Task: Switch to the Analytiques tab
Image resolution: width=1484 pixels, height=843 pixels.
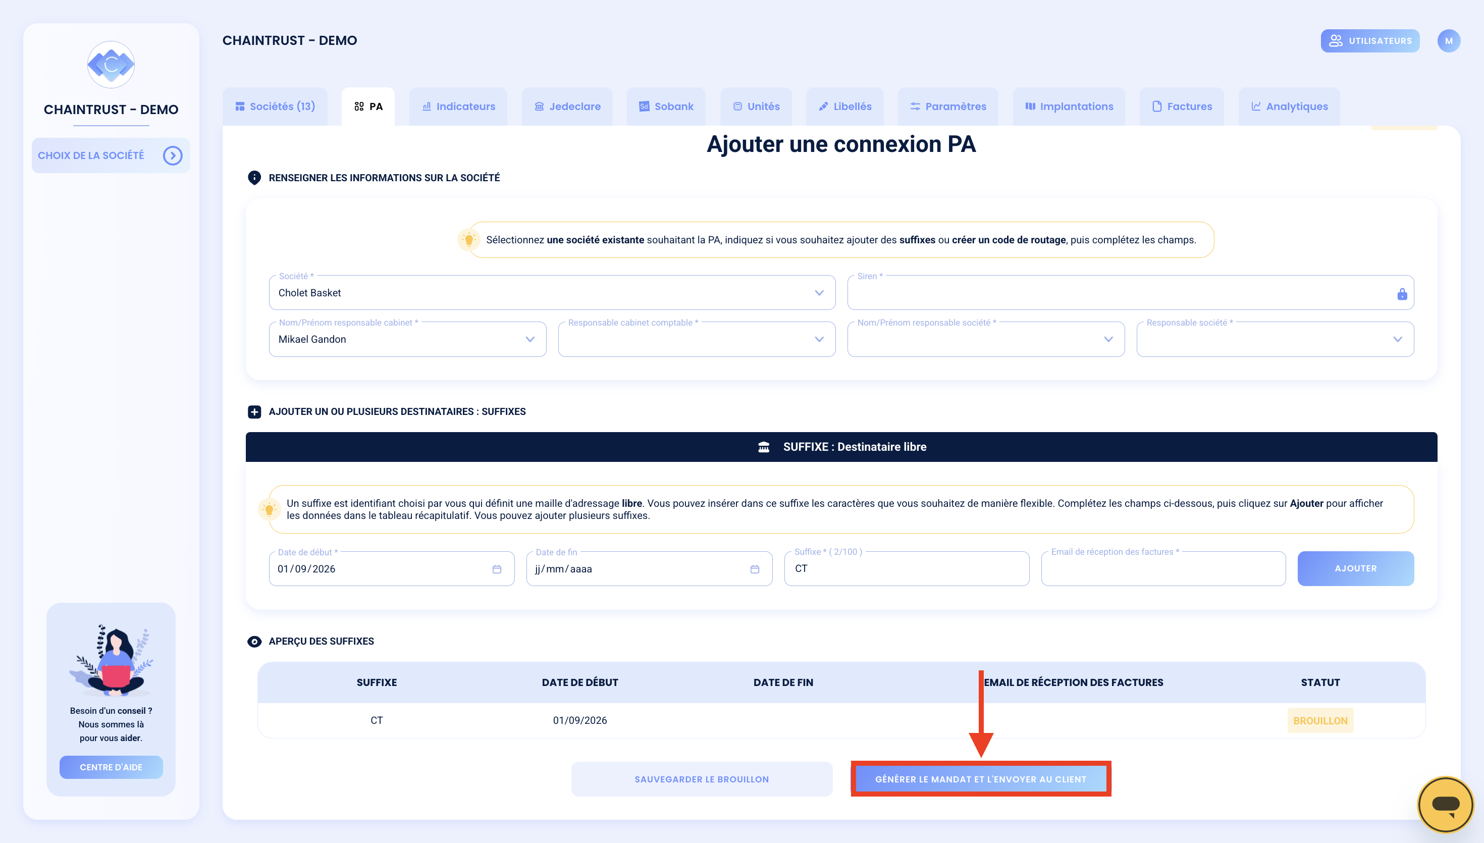Action: coord(1289,107)
